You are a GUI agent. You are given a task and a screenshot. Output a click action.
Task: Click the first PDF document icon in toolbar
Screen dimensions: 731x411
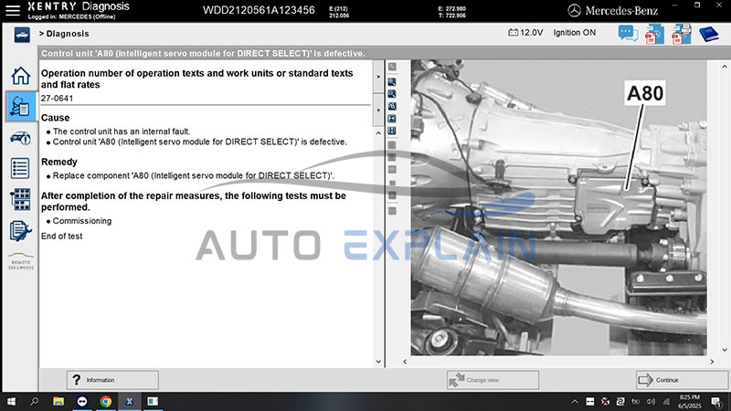pos(654,34)
